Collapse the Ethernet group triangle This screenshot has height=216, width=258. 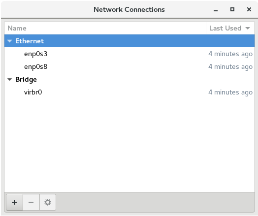click(x=10, y=41)
